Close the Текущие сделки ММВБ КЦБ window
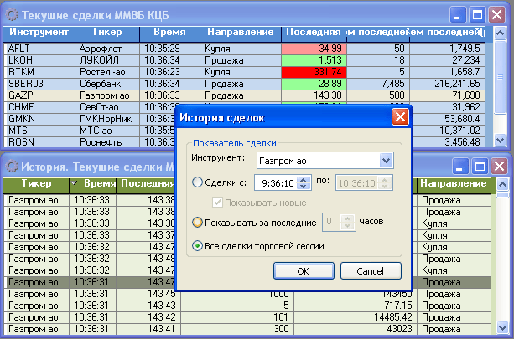The image size is (514, 339). 496,15
